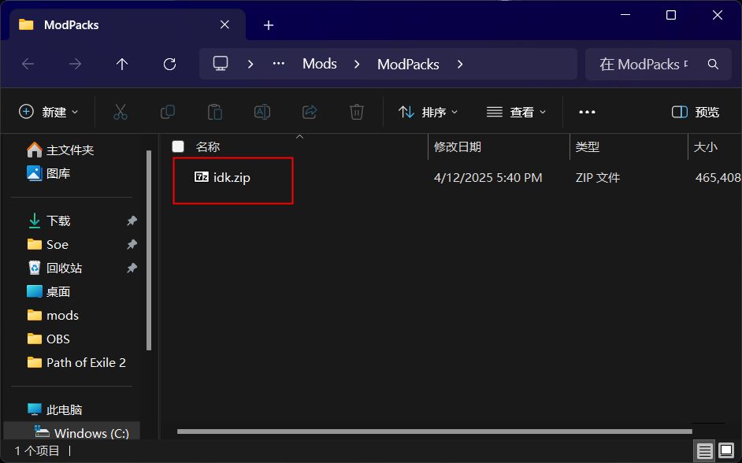
Task: Open the 新建 dropdown menu
Action: point(48,112)
